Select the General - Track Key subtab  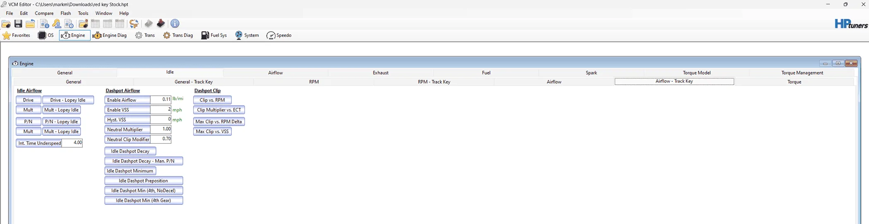[x=194, y=82]
